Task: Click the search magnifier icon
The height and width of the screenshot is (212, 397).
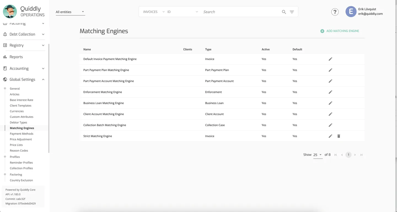Action: point(284,12)
